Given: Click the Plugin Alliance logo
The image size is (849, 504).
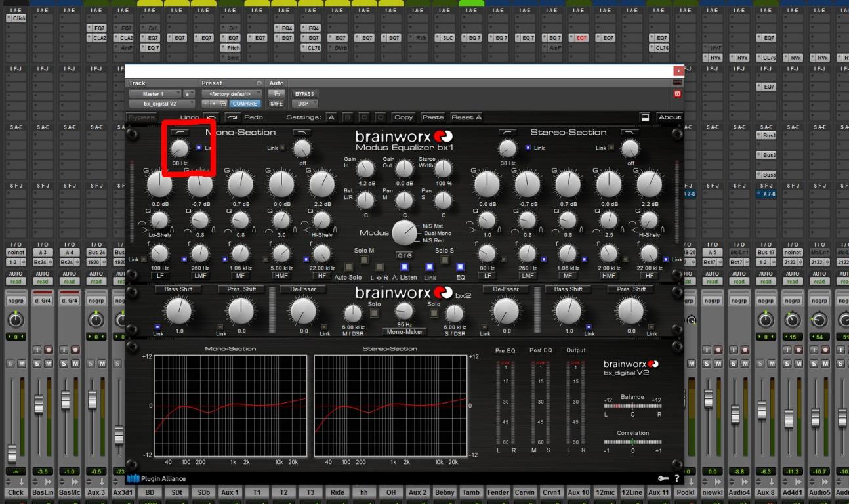Looking at the screenshot, I should [157, 478].
